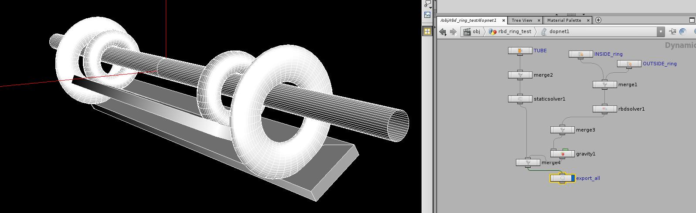The width and height of the screenshot is (696, 213).
Task: Select the merge3 node
Action: [x=563, y=130]
